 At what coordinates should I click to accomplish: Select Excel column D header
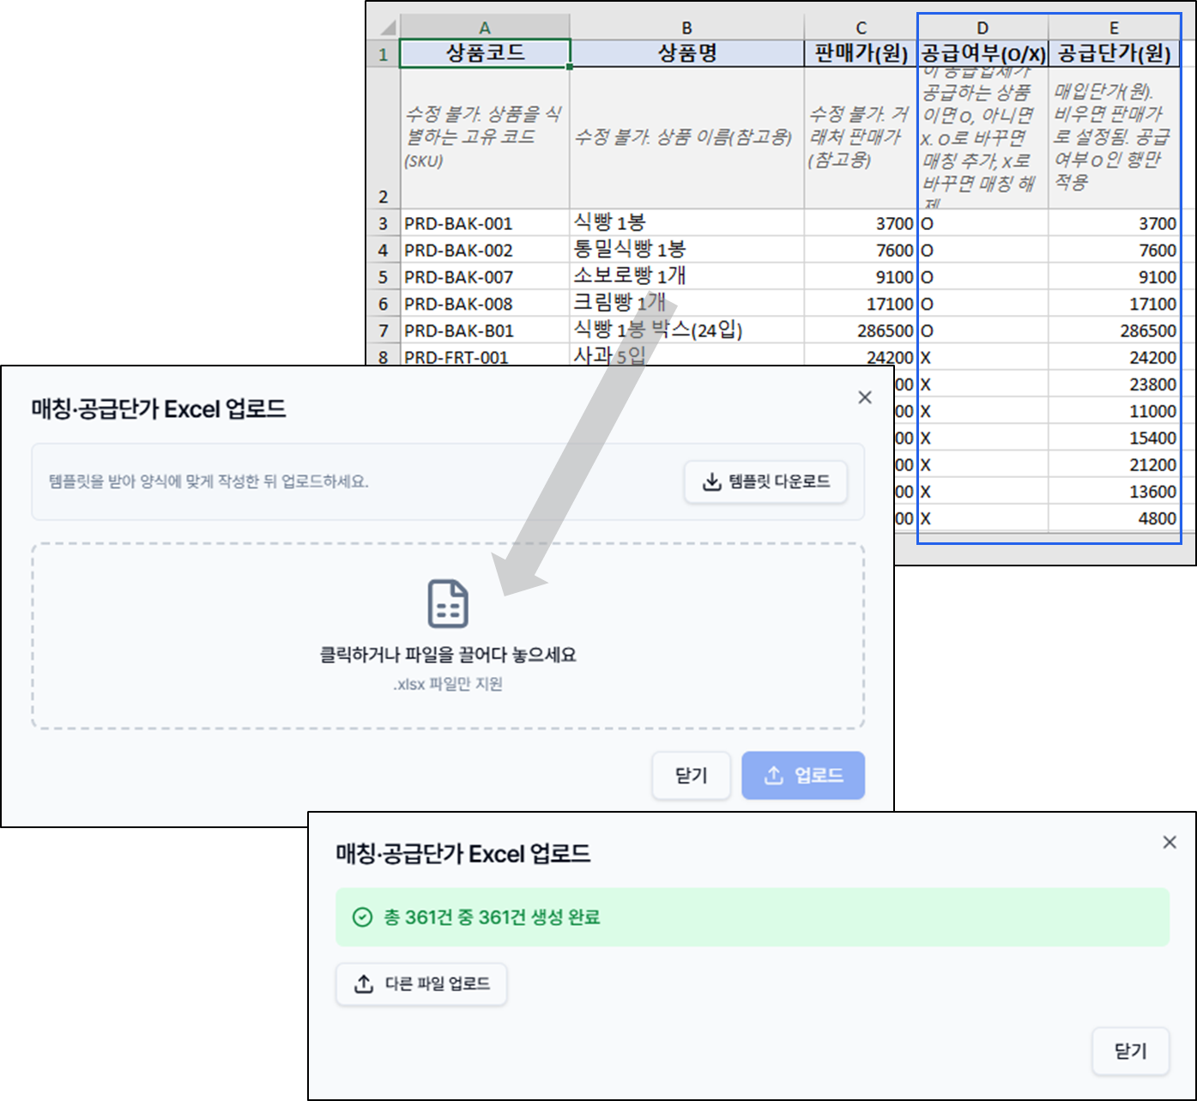[x=982, y=27]
